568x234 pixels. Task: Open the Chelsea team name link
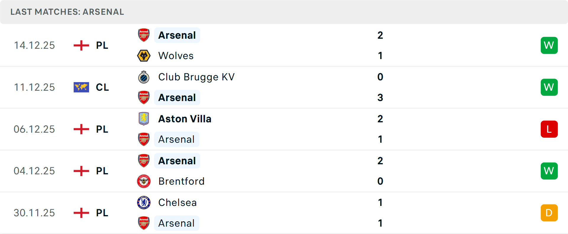coord(177,203)
